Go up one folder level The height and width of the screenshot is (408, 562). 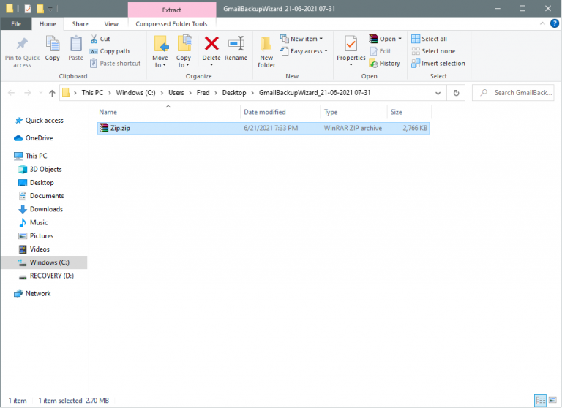click(53, 93)
